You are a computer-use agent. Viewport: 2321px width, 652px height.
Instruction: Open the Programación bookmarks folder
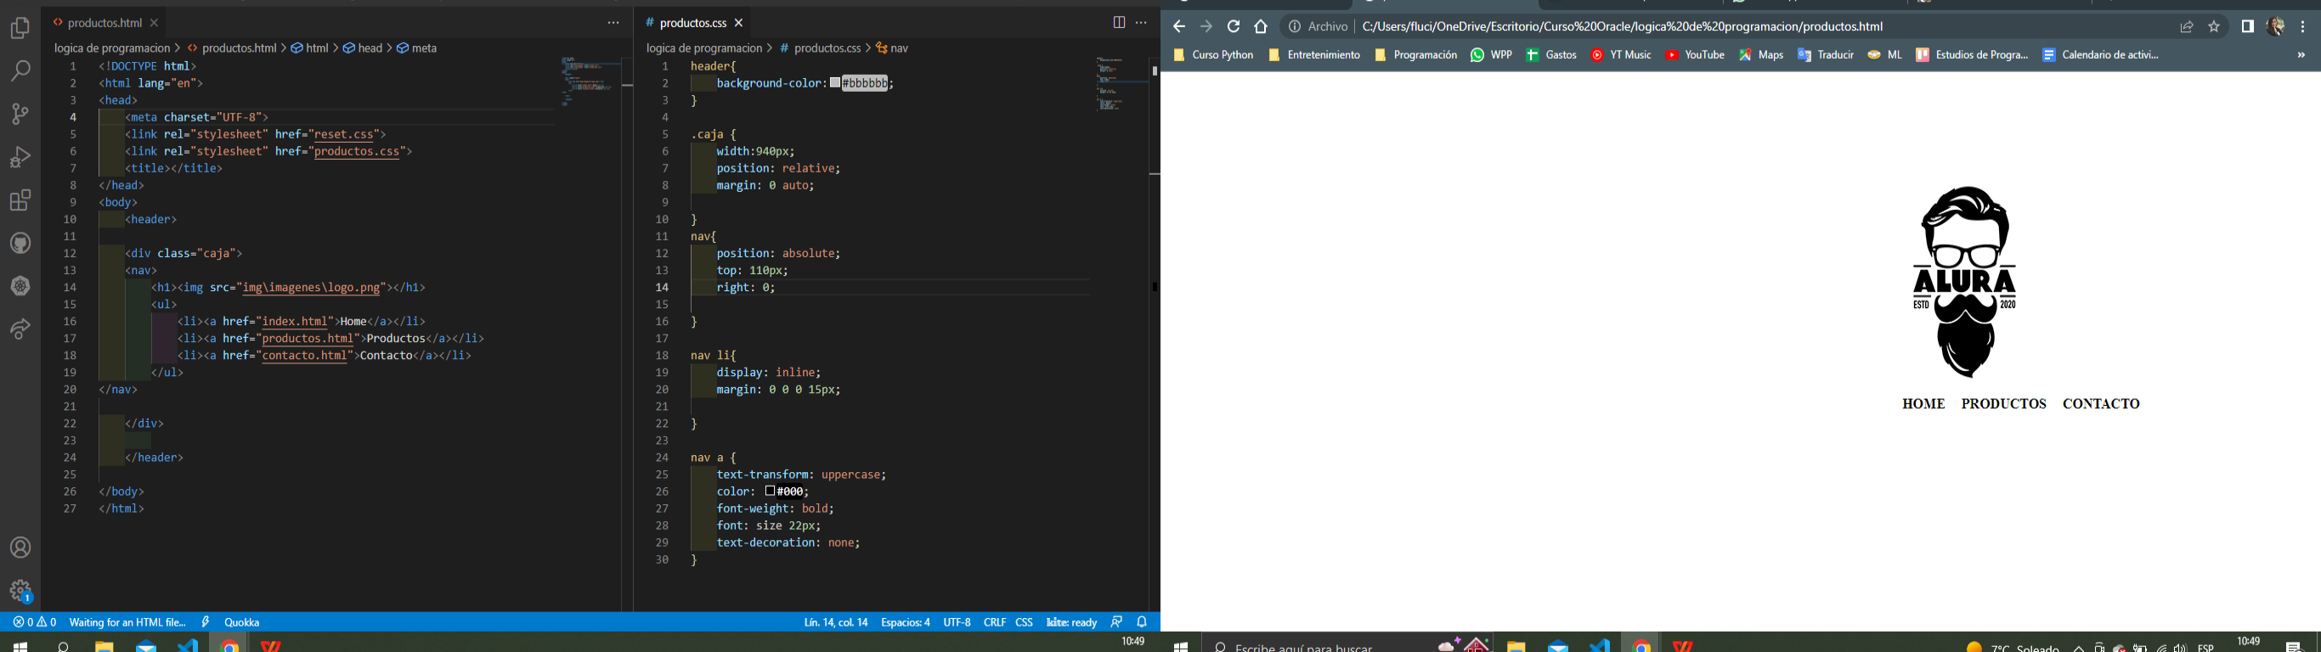pyautogui.click(x=1415, y=55)
